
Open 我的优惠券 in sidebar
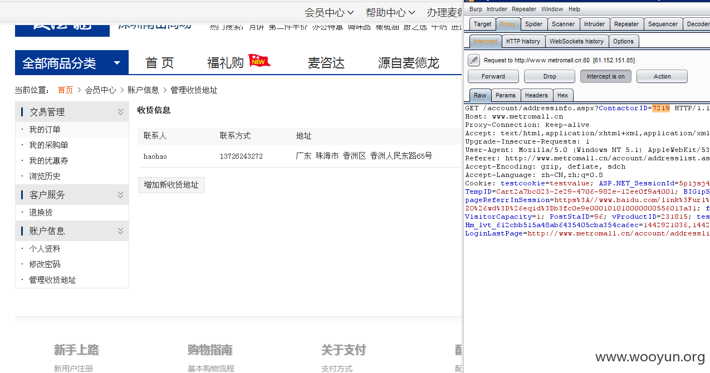pos(49,160)
